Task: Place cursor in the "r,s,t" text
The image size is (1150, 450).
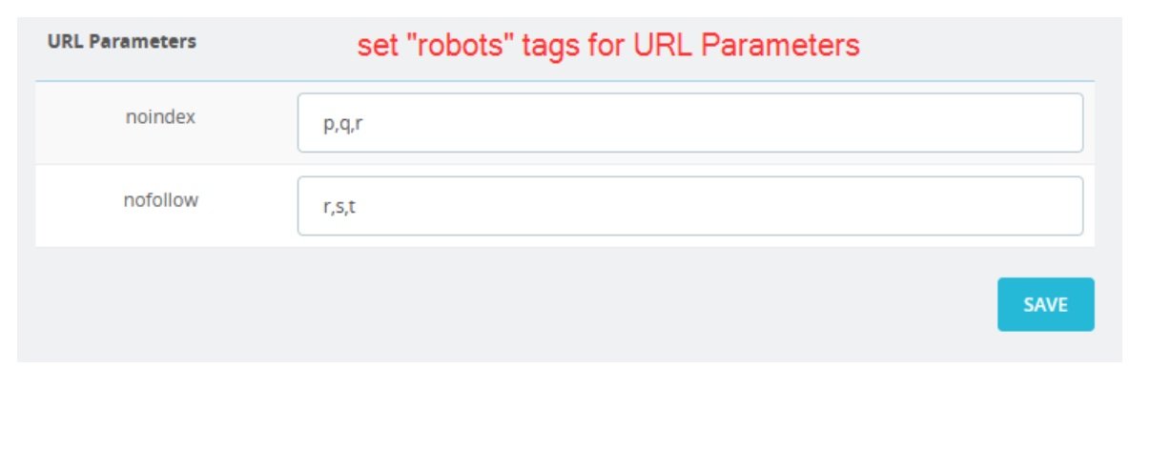Action: coord(339,207)
